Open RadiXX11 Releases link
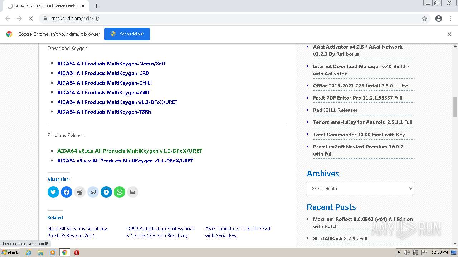 [x=335, y=110]
